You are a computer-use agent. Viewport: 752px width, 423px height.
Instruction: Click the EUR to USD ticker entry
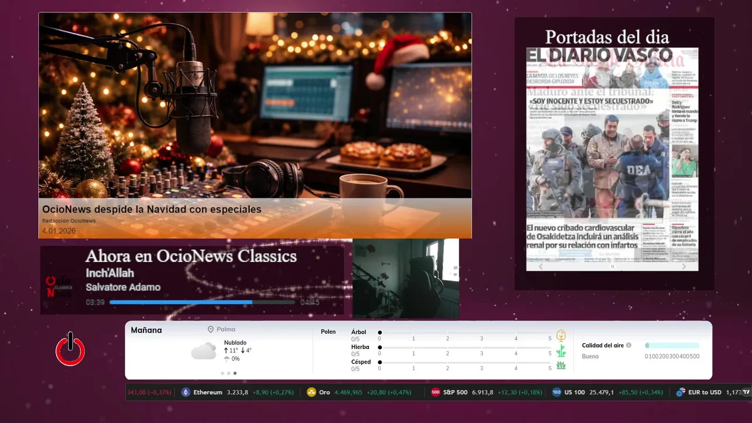pos(705,392)
